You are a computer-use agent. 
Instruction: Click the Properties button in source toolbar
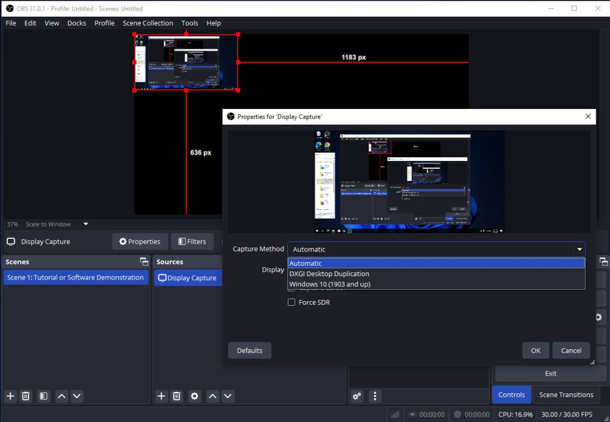[x=139, y=241]
